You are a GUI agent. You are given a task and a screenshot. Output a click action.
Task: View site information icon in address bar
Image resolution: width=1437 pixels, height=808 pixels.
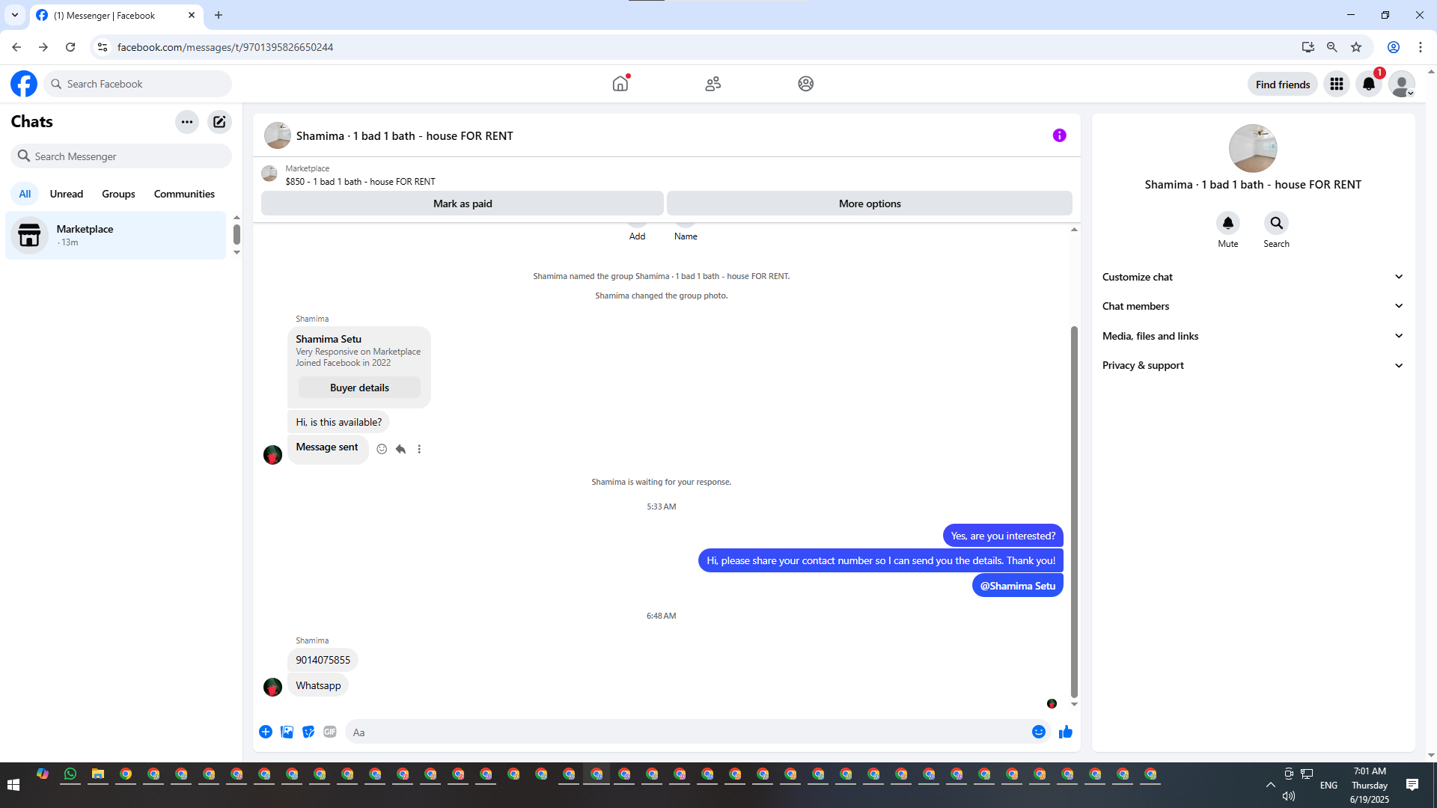103,47
